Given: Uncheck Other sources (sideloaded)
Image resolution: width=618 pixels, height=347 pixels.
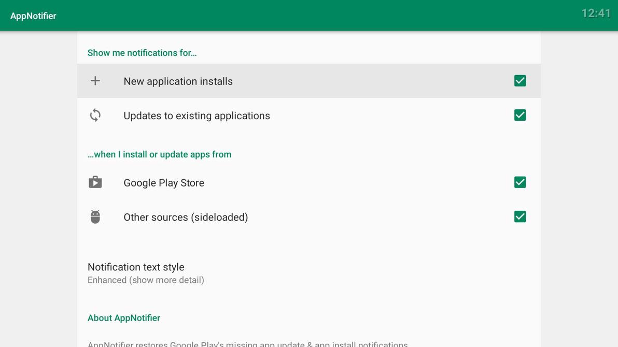Looking at the screenshot, I should click(519, 216).
